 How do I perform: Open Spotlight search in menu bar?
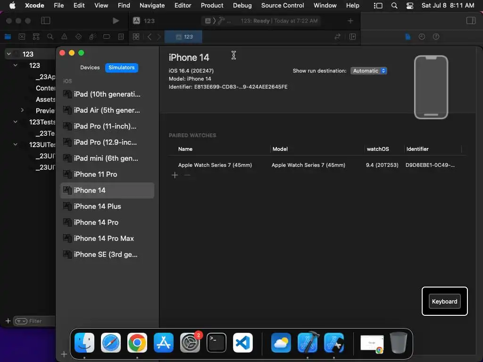pos(394,6)
